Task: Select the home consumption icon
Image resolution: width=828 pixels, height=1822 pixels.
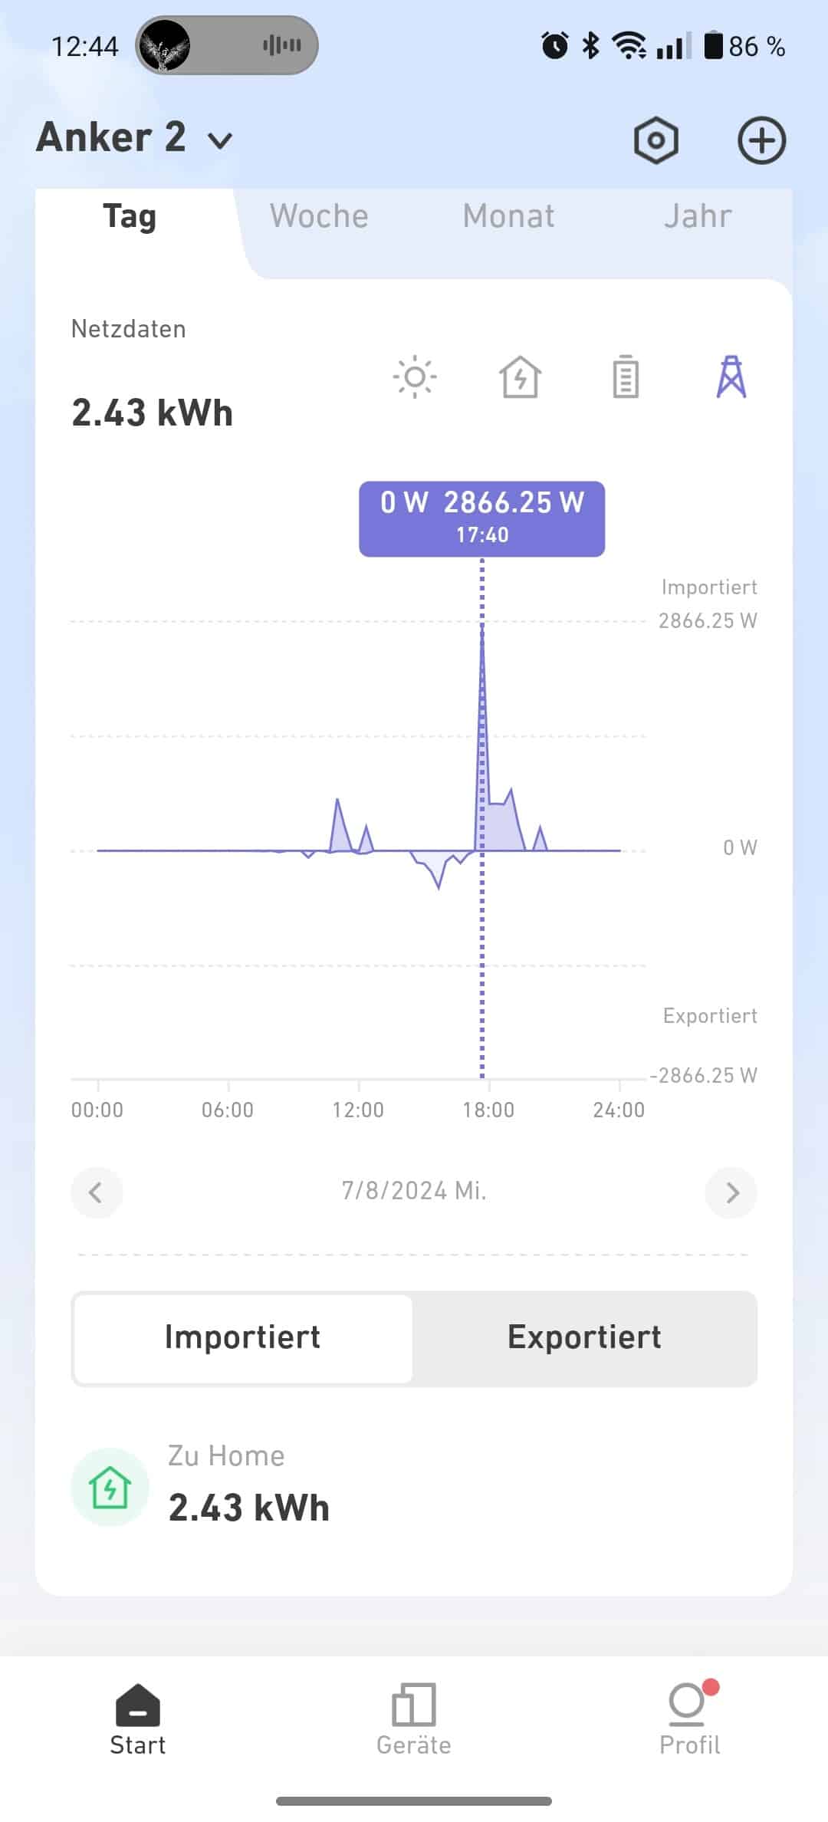Action: [x=521, y=377]
